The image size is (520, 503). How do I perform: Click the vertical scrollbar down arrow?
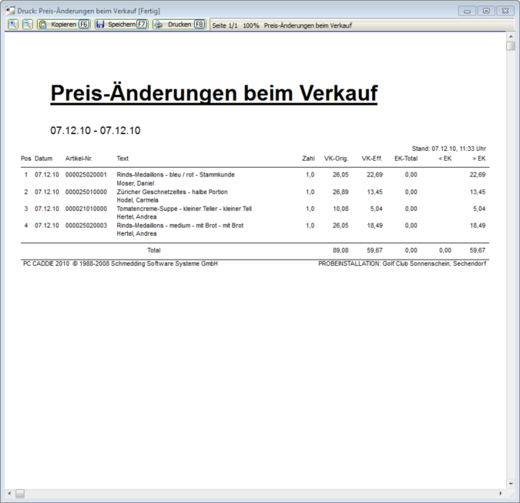pyautogui.click(x=511, y=484)
